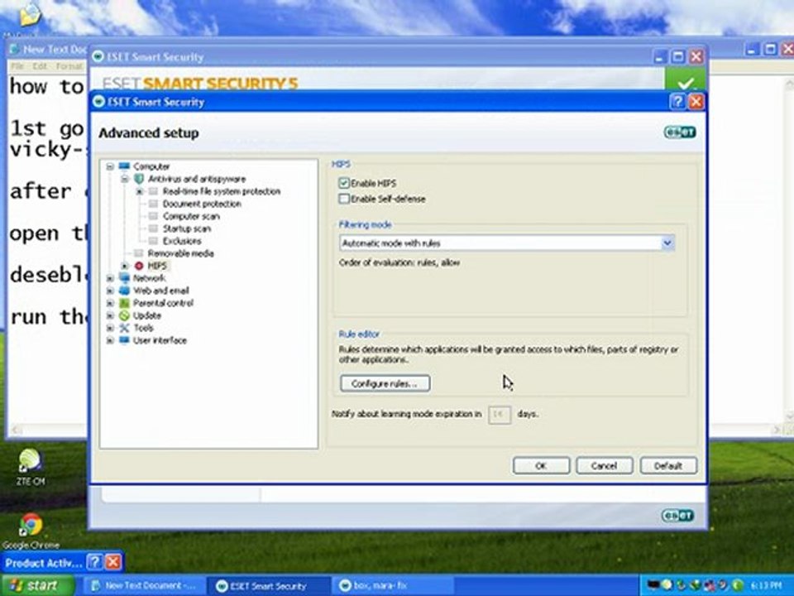Click the User interface icon
The width and height of the screenshot is (794, 596).
point(124,340)
